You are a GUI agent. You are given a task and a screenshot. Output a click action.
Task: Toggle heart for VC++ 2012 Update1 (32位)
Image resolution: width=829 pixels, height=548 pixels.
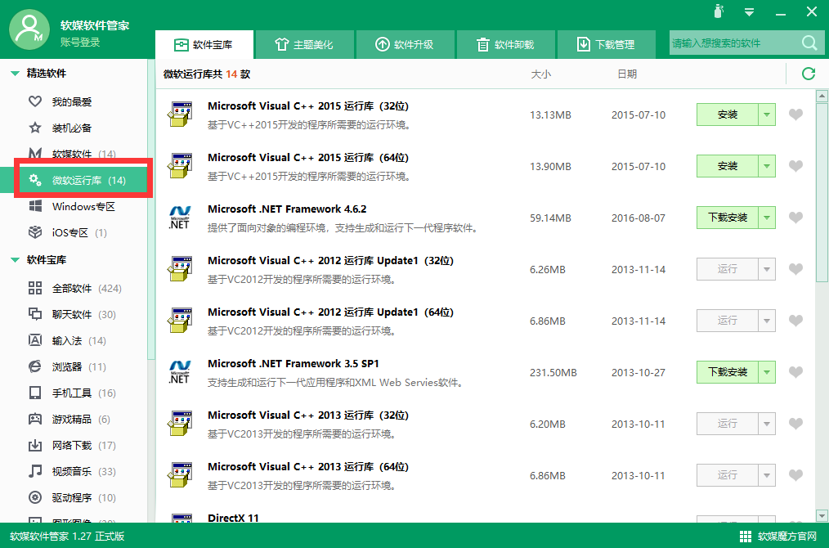[795, 269]
